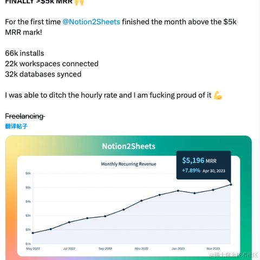Click the Monthly Recurring Revenue subtitle
The image size is (260, 260).
coord(128,164)
